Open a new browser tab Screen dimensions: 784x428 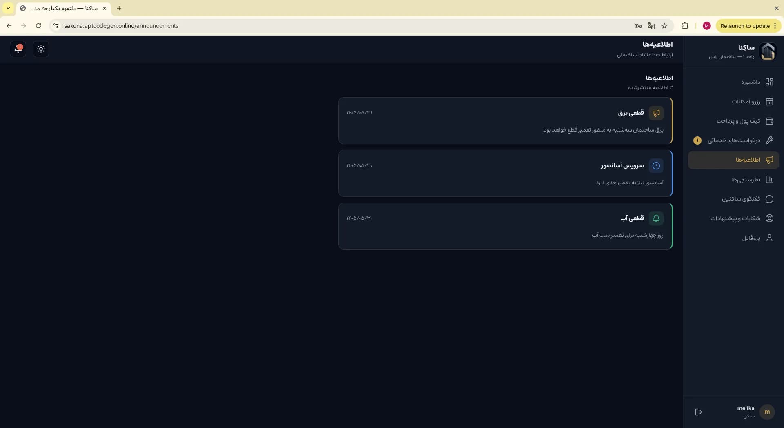click(x=119, y=8)
